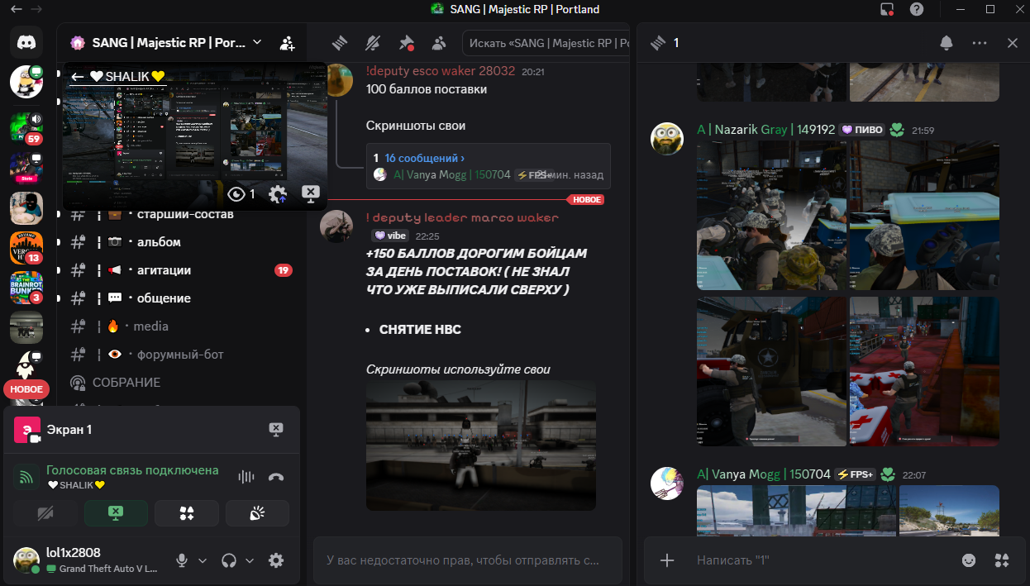Click author deputy leader marco waker
The image size is (1030, 586).
point(462,217)
